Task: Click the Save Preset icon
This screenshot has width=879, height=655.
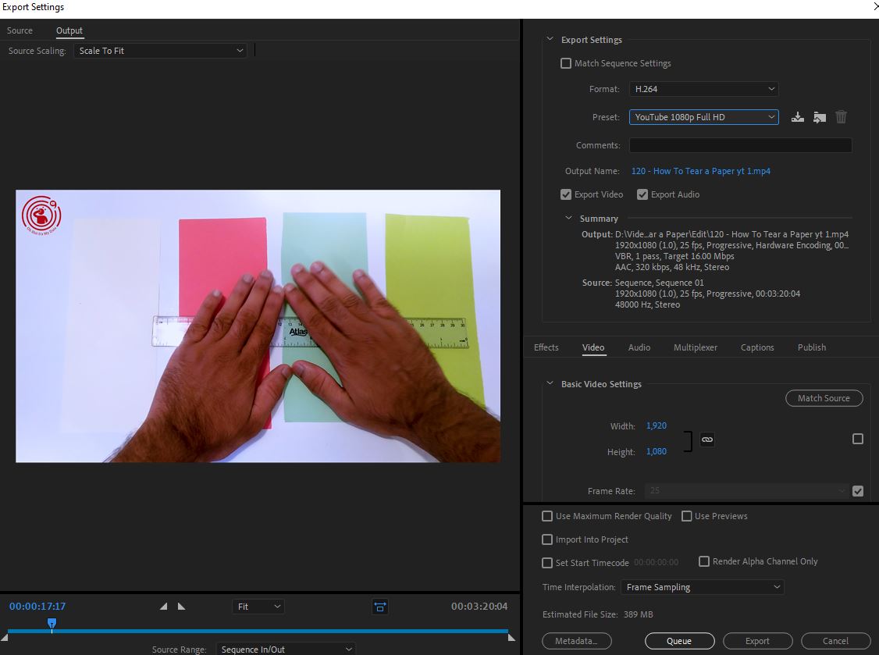Action: coord(797,117)
